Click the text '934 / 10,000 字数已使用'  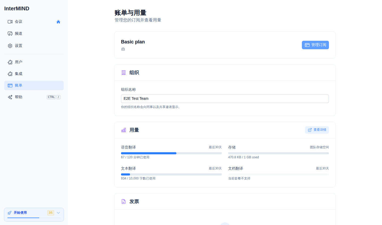(x=138, y=178)
